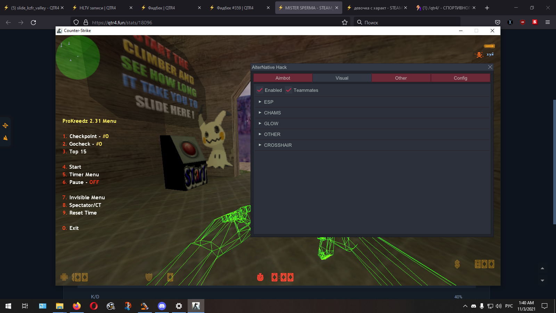
Task: Toggle the Enabled checkbox
Action: (260, 90)
